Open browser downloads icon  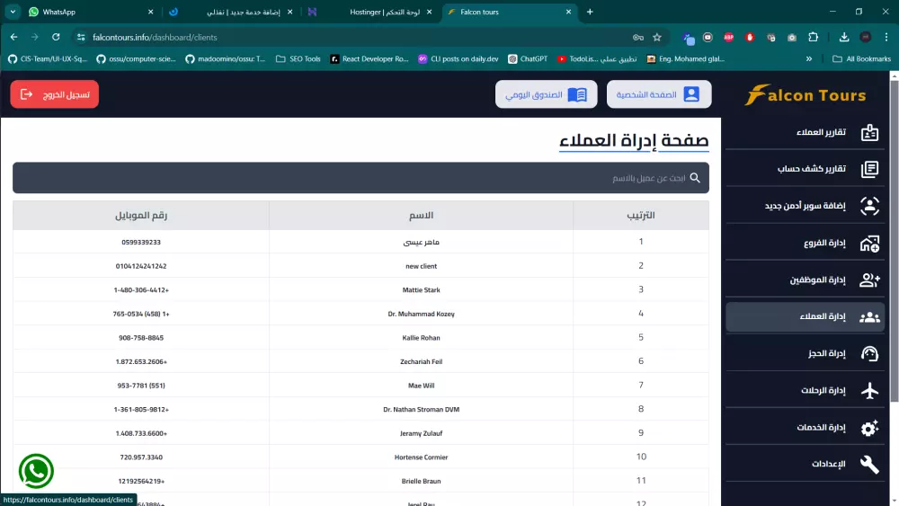point(844,37)
